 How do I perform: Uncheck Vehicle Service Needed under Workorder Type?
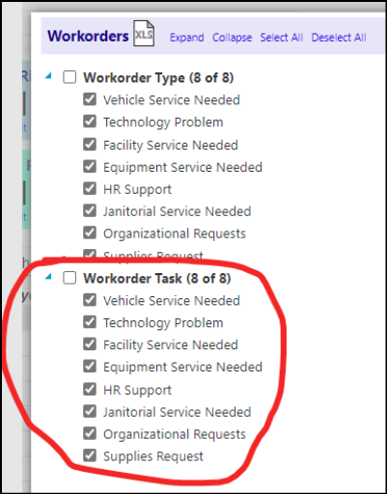90,99
